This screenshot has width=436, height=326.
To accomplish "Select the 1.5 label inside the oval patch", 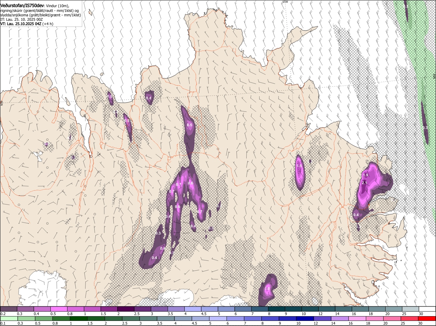I will click(299, 166).
